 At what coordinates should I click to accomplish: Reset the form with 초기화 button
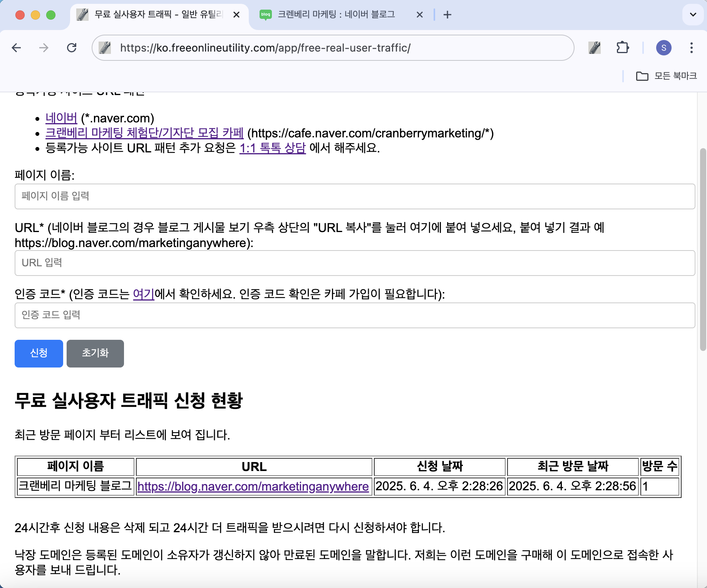pyautogui.click(x=95, y=353)
